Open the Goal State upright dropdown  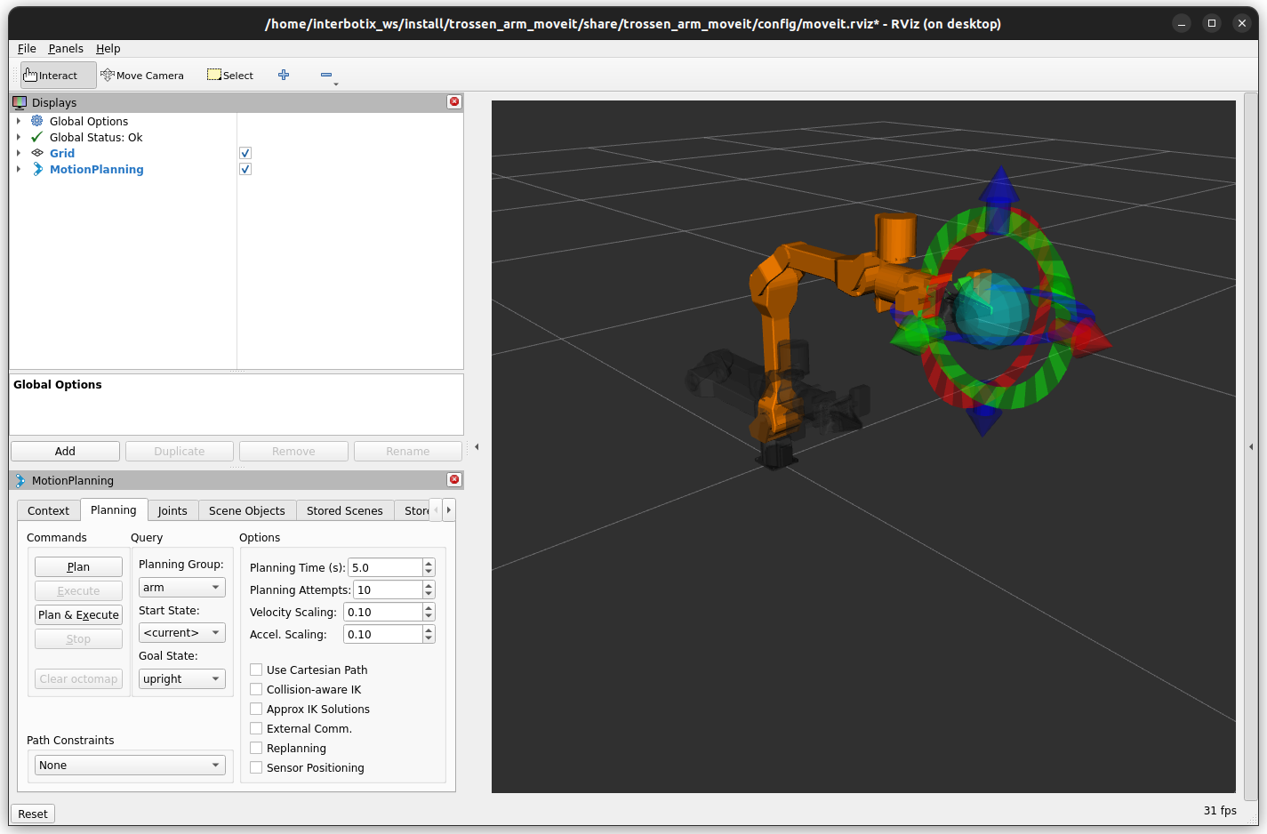coord(182,679)
